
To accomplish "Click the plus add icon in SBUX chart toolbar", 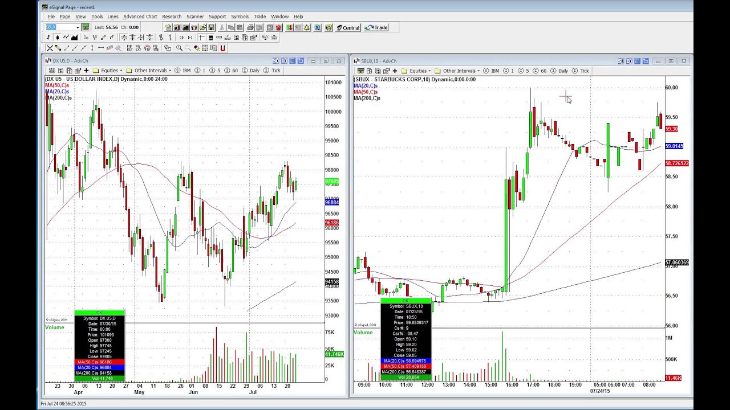I will 395,71.
